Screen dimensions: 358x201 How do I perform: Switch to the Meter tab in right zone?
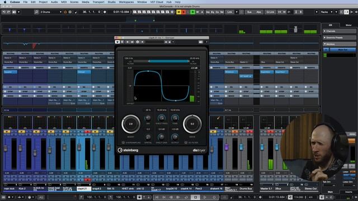tap(348, 25)
